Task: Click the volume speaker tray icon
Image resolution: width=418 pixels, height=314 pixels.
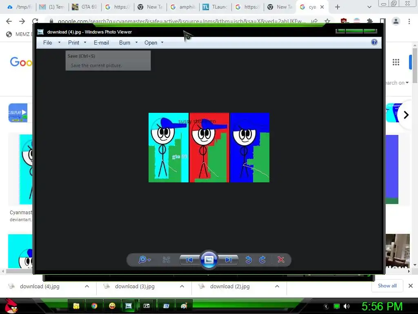Action: pyautogui.click(x=346, y=306)
